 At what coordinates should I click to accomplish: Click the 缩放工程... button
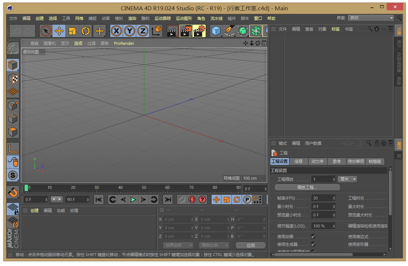click(307, 187)
